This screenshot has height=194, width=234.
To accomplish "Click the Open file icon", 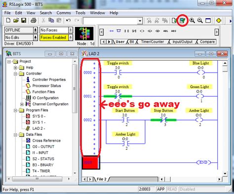I will click(x=16, y=20).
